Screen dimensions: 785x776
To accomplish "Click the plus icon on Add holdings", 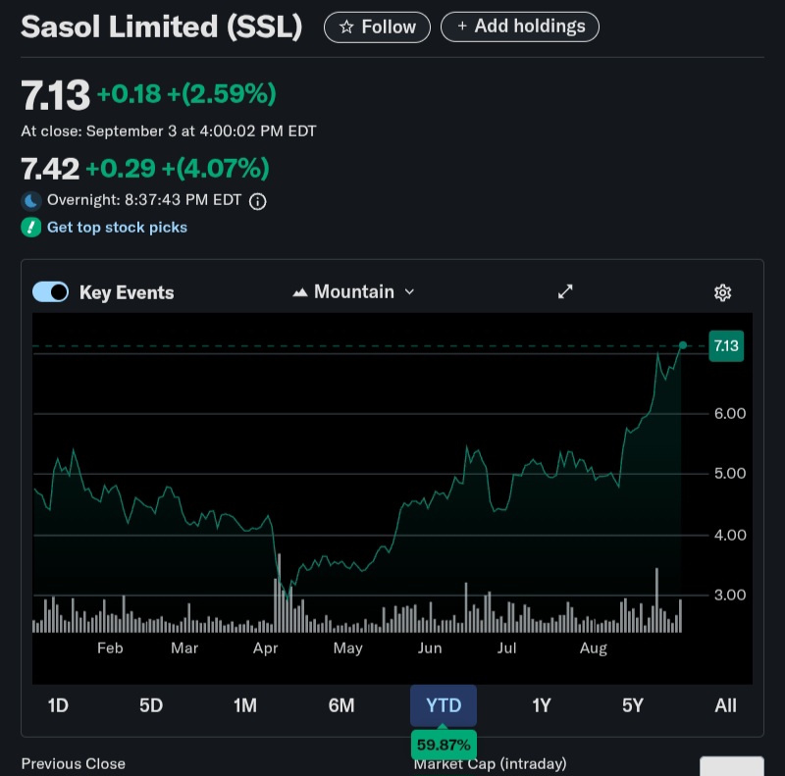I will coord(462,26).
